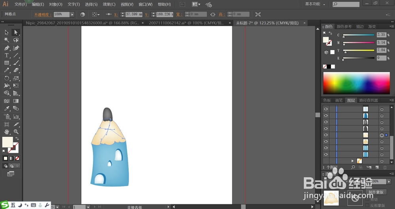Click Create New Layer icon in Layers panel
The height and width of the screenshot is (209, 395).
(x=377, y=167)
